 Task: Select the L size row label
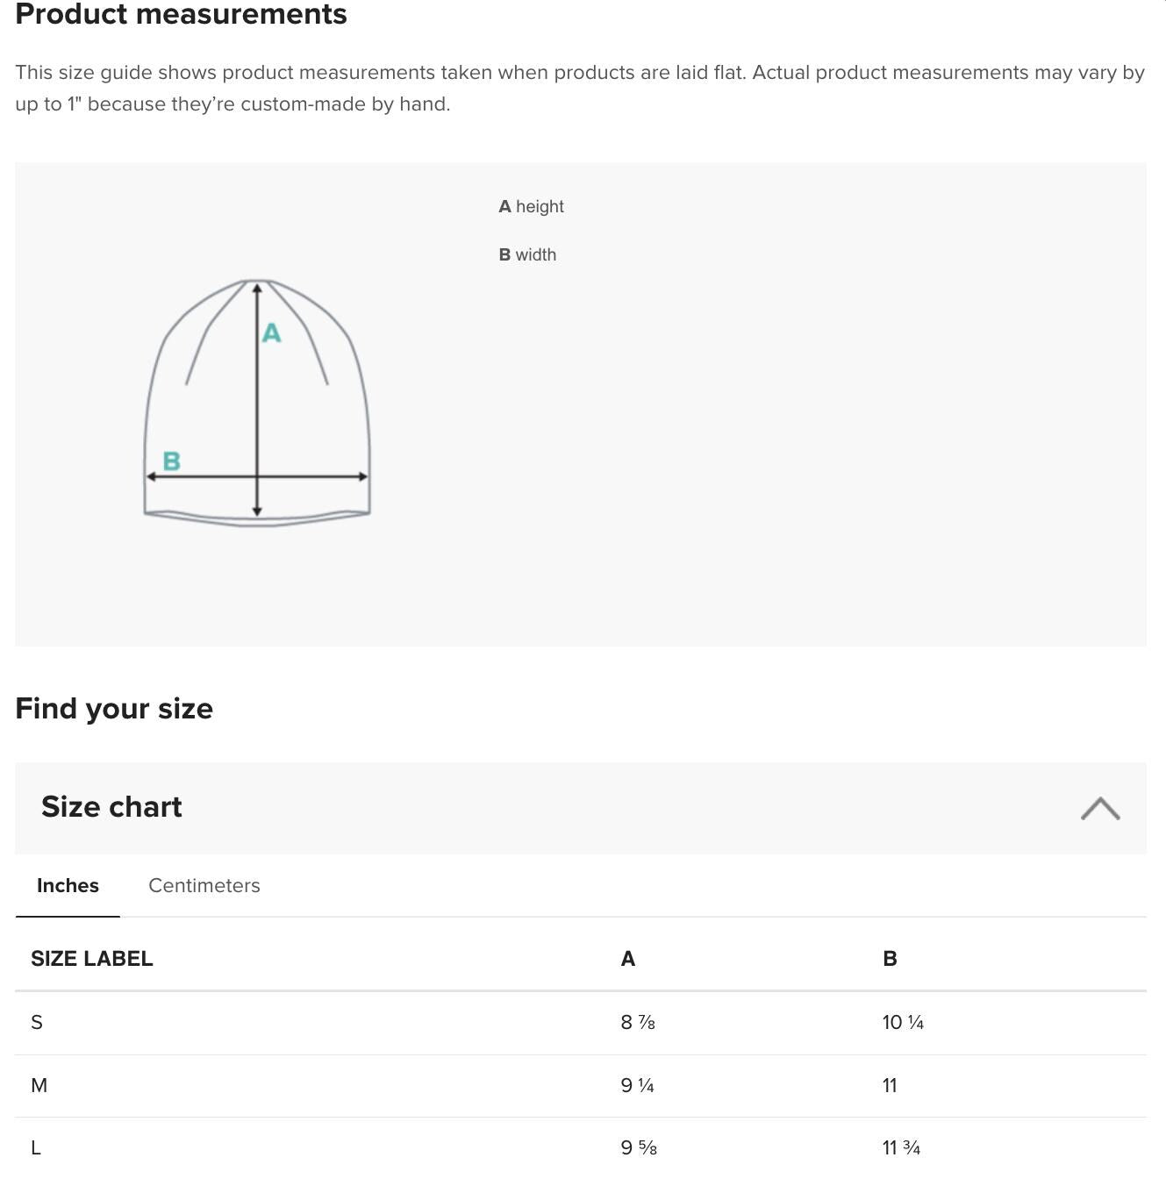pyautogui.click(x=36, y=1147)
